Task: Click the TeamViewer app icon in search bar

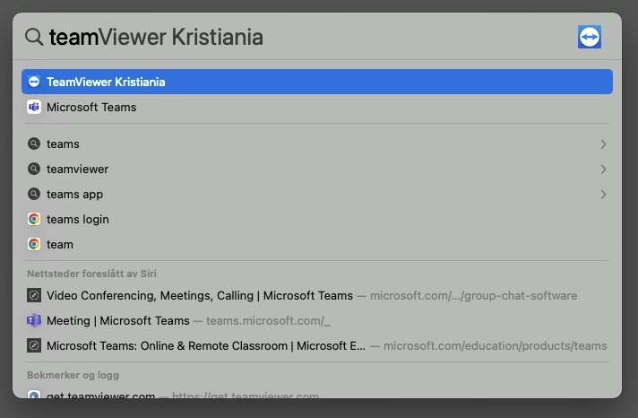Action: (x=590, y=37)
